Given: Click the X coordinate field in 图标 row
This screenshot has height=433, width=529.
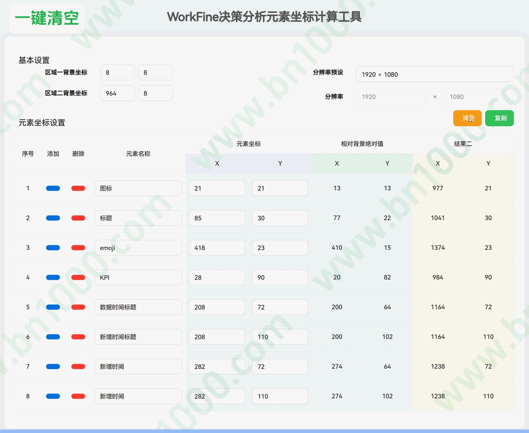Looking at the screenshot, I should pyautogui.click(x=217, y=188).
